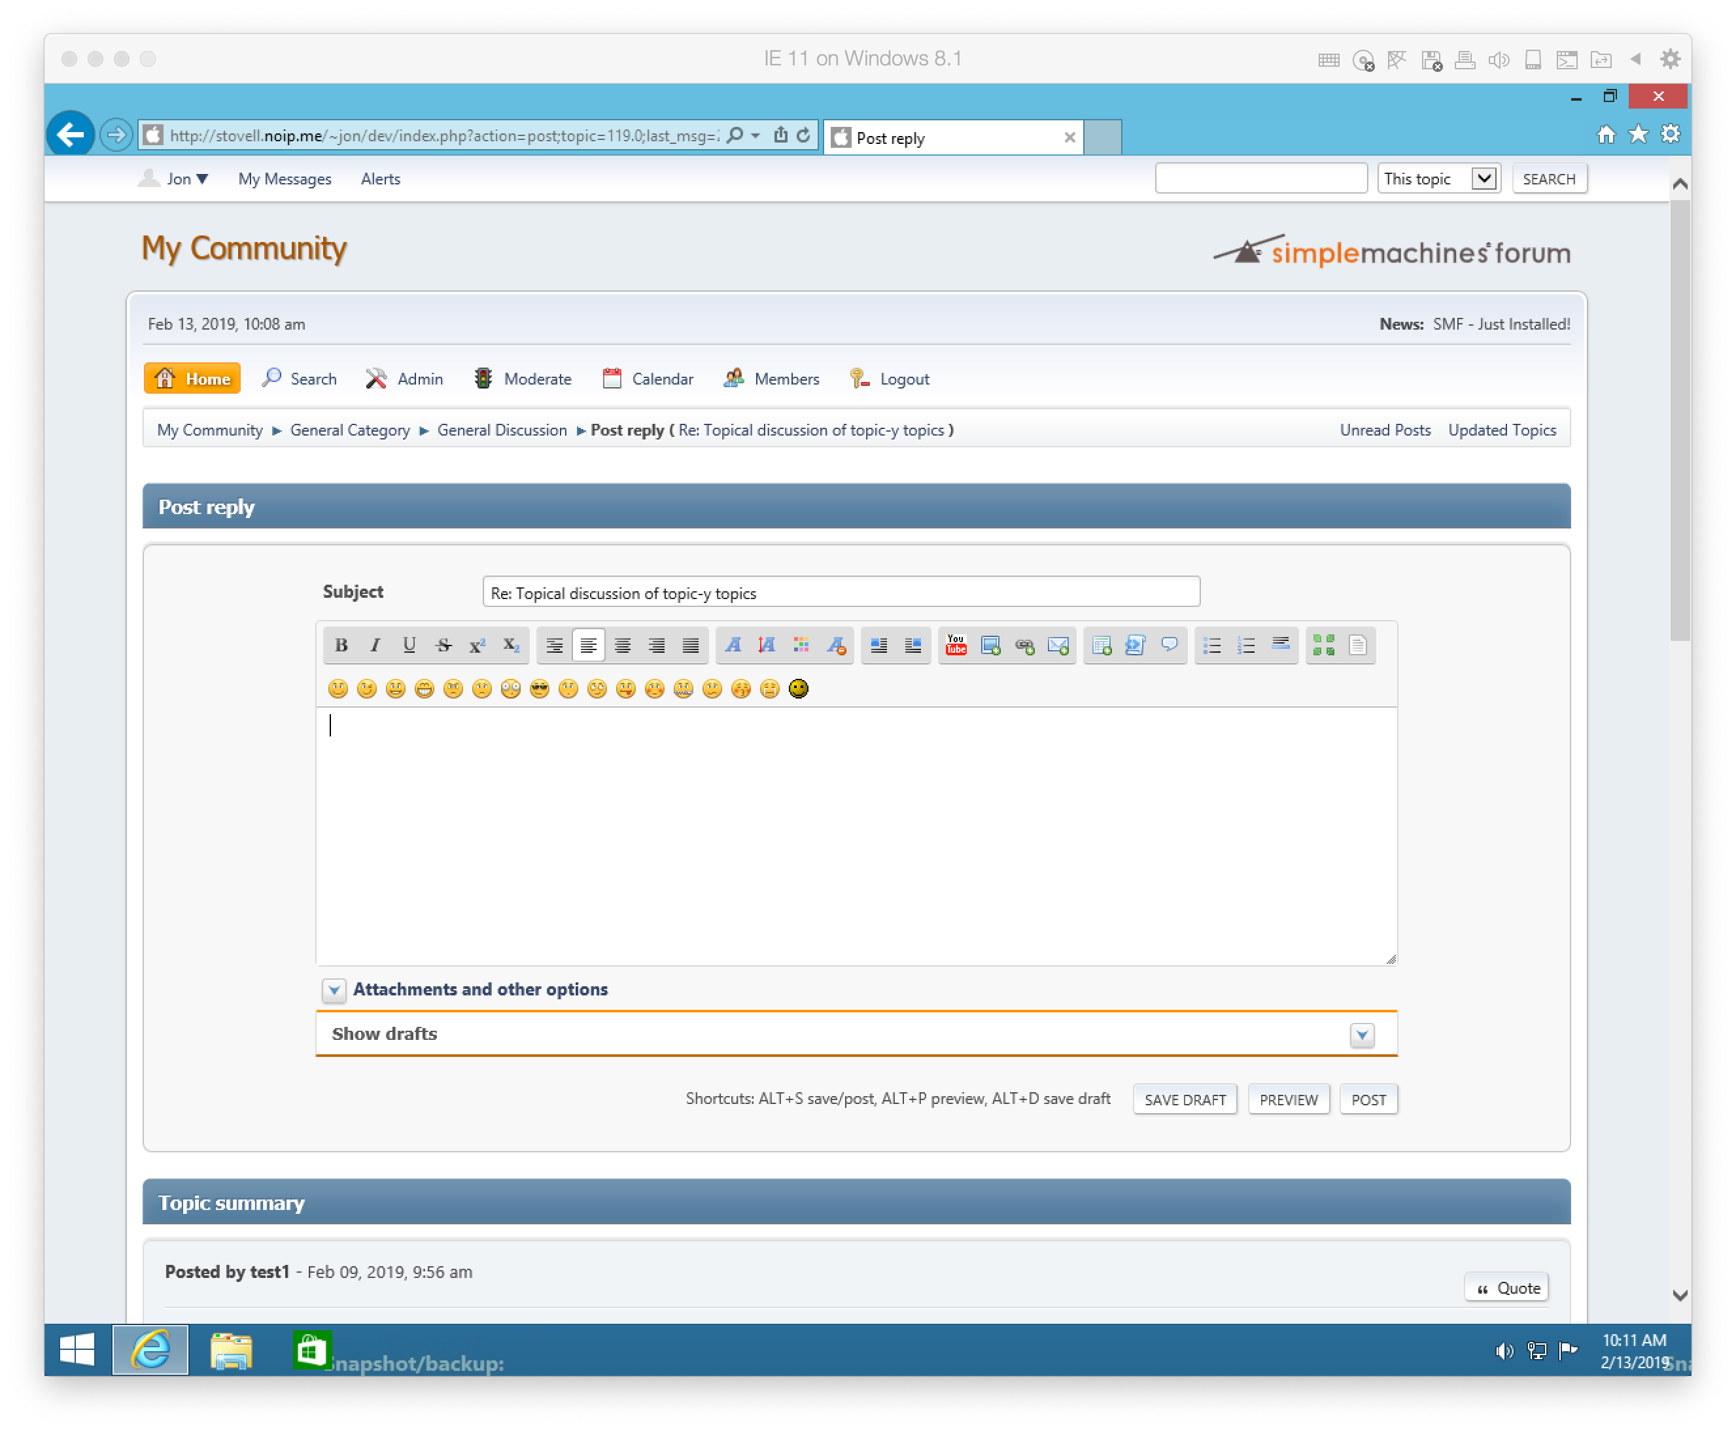
Task: Open the This topic search scope dropdown
Action: coord(1438,179)
